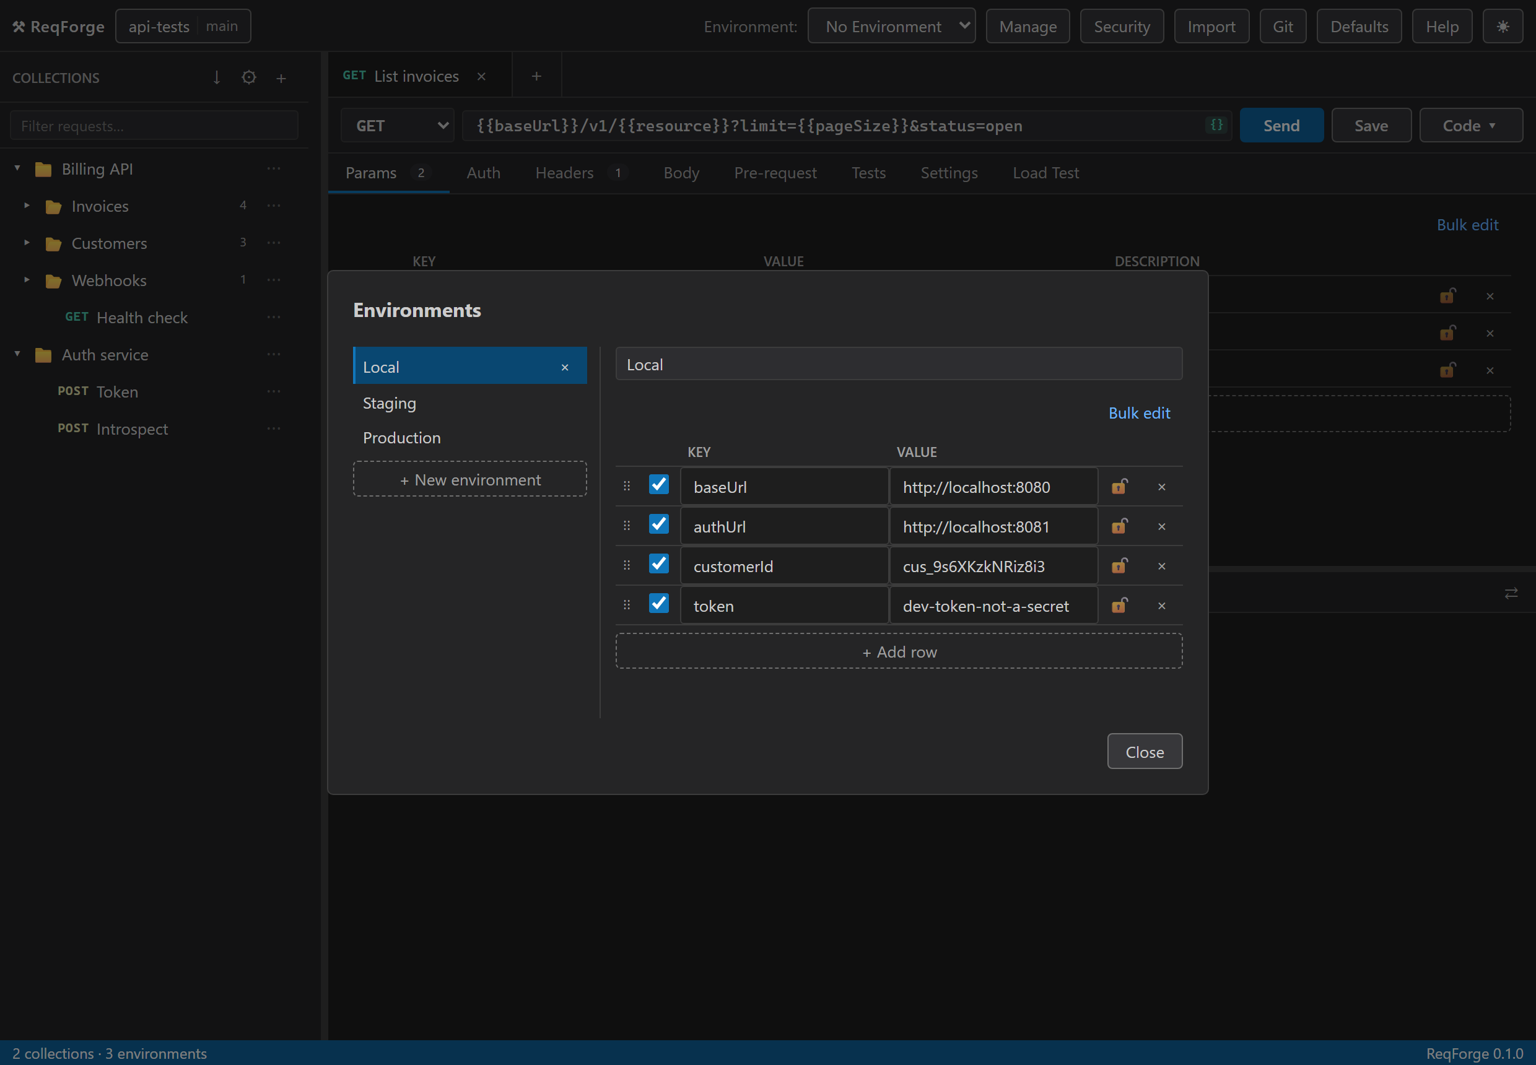This screenshot has width=1536, height=1065.
Task: Open the Invoices folder more options menu
Action: tap(274, 206)
